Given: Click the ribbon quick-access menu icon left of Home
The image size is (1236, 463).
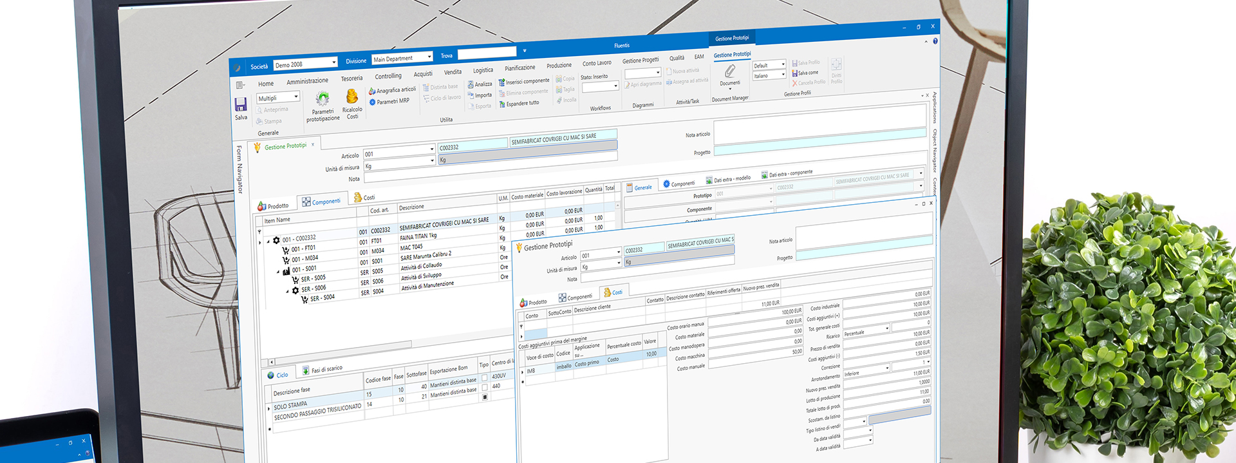Looking at the screenshot, I should (239, 85).
